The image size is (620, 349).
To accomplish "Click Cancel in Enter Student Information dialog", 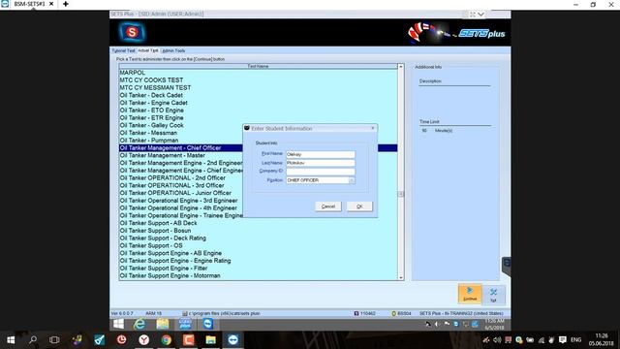I will 328,206.
